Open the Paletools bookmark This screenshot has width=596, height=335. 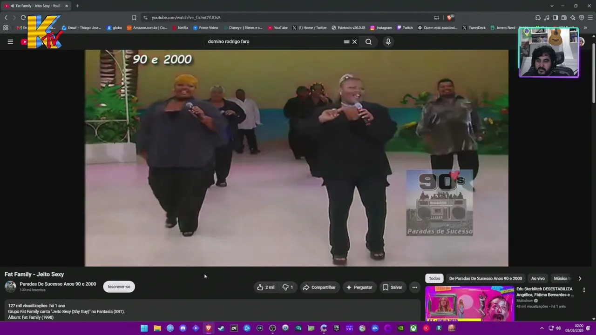[x=348, y=28]
